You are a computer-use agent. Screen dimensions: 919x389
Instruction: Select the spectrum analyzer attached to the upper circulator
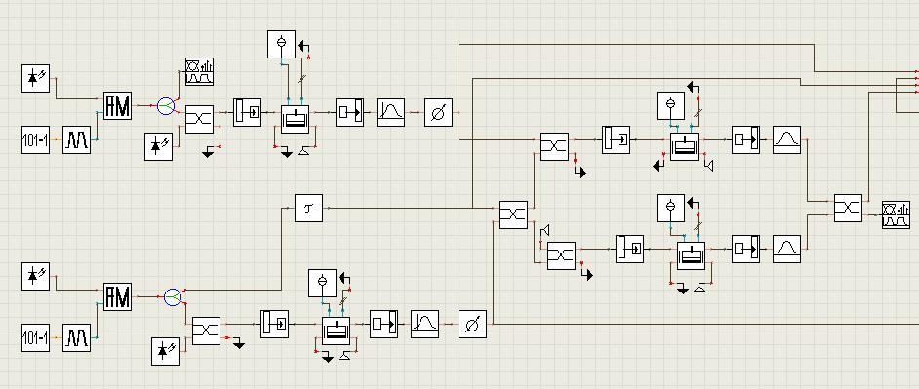click(x=199, y=71)
